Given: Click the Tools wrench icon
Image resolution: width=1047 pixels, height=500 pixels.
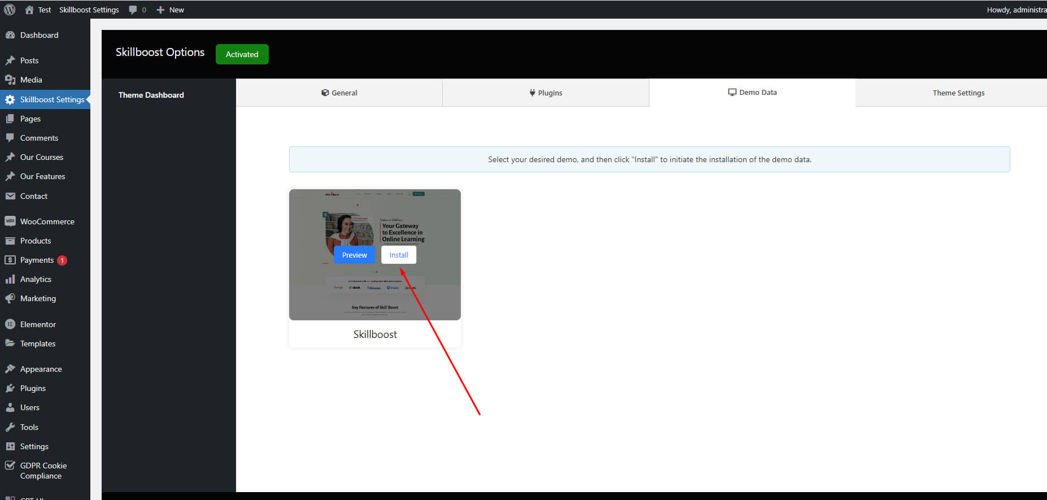Looking at the screenshot, I should click(x=10, y=427).
